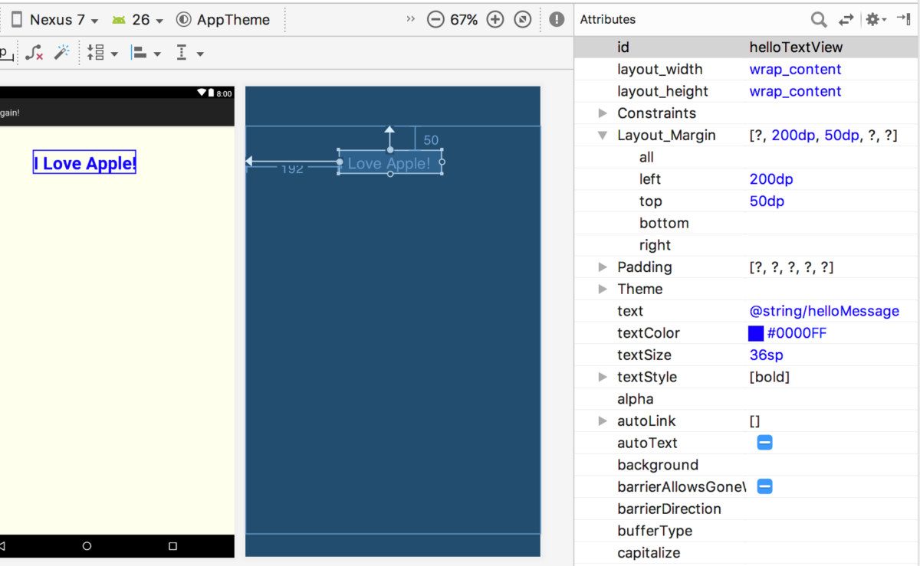Image resolution: width=920 pixels, height=566 pixels.
Task: Open the Align dropdown
Action: click(146, 53)
